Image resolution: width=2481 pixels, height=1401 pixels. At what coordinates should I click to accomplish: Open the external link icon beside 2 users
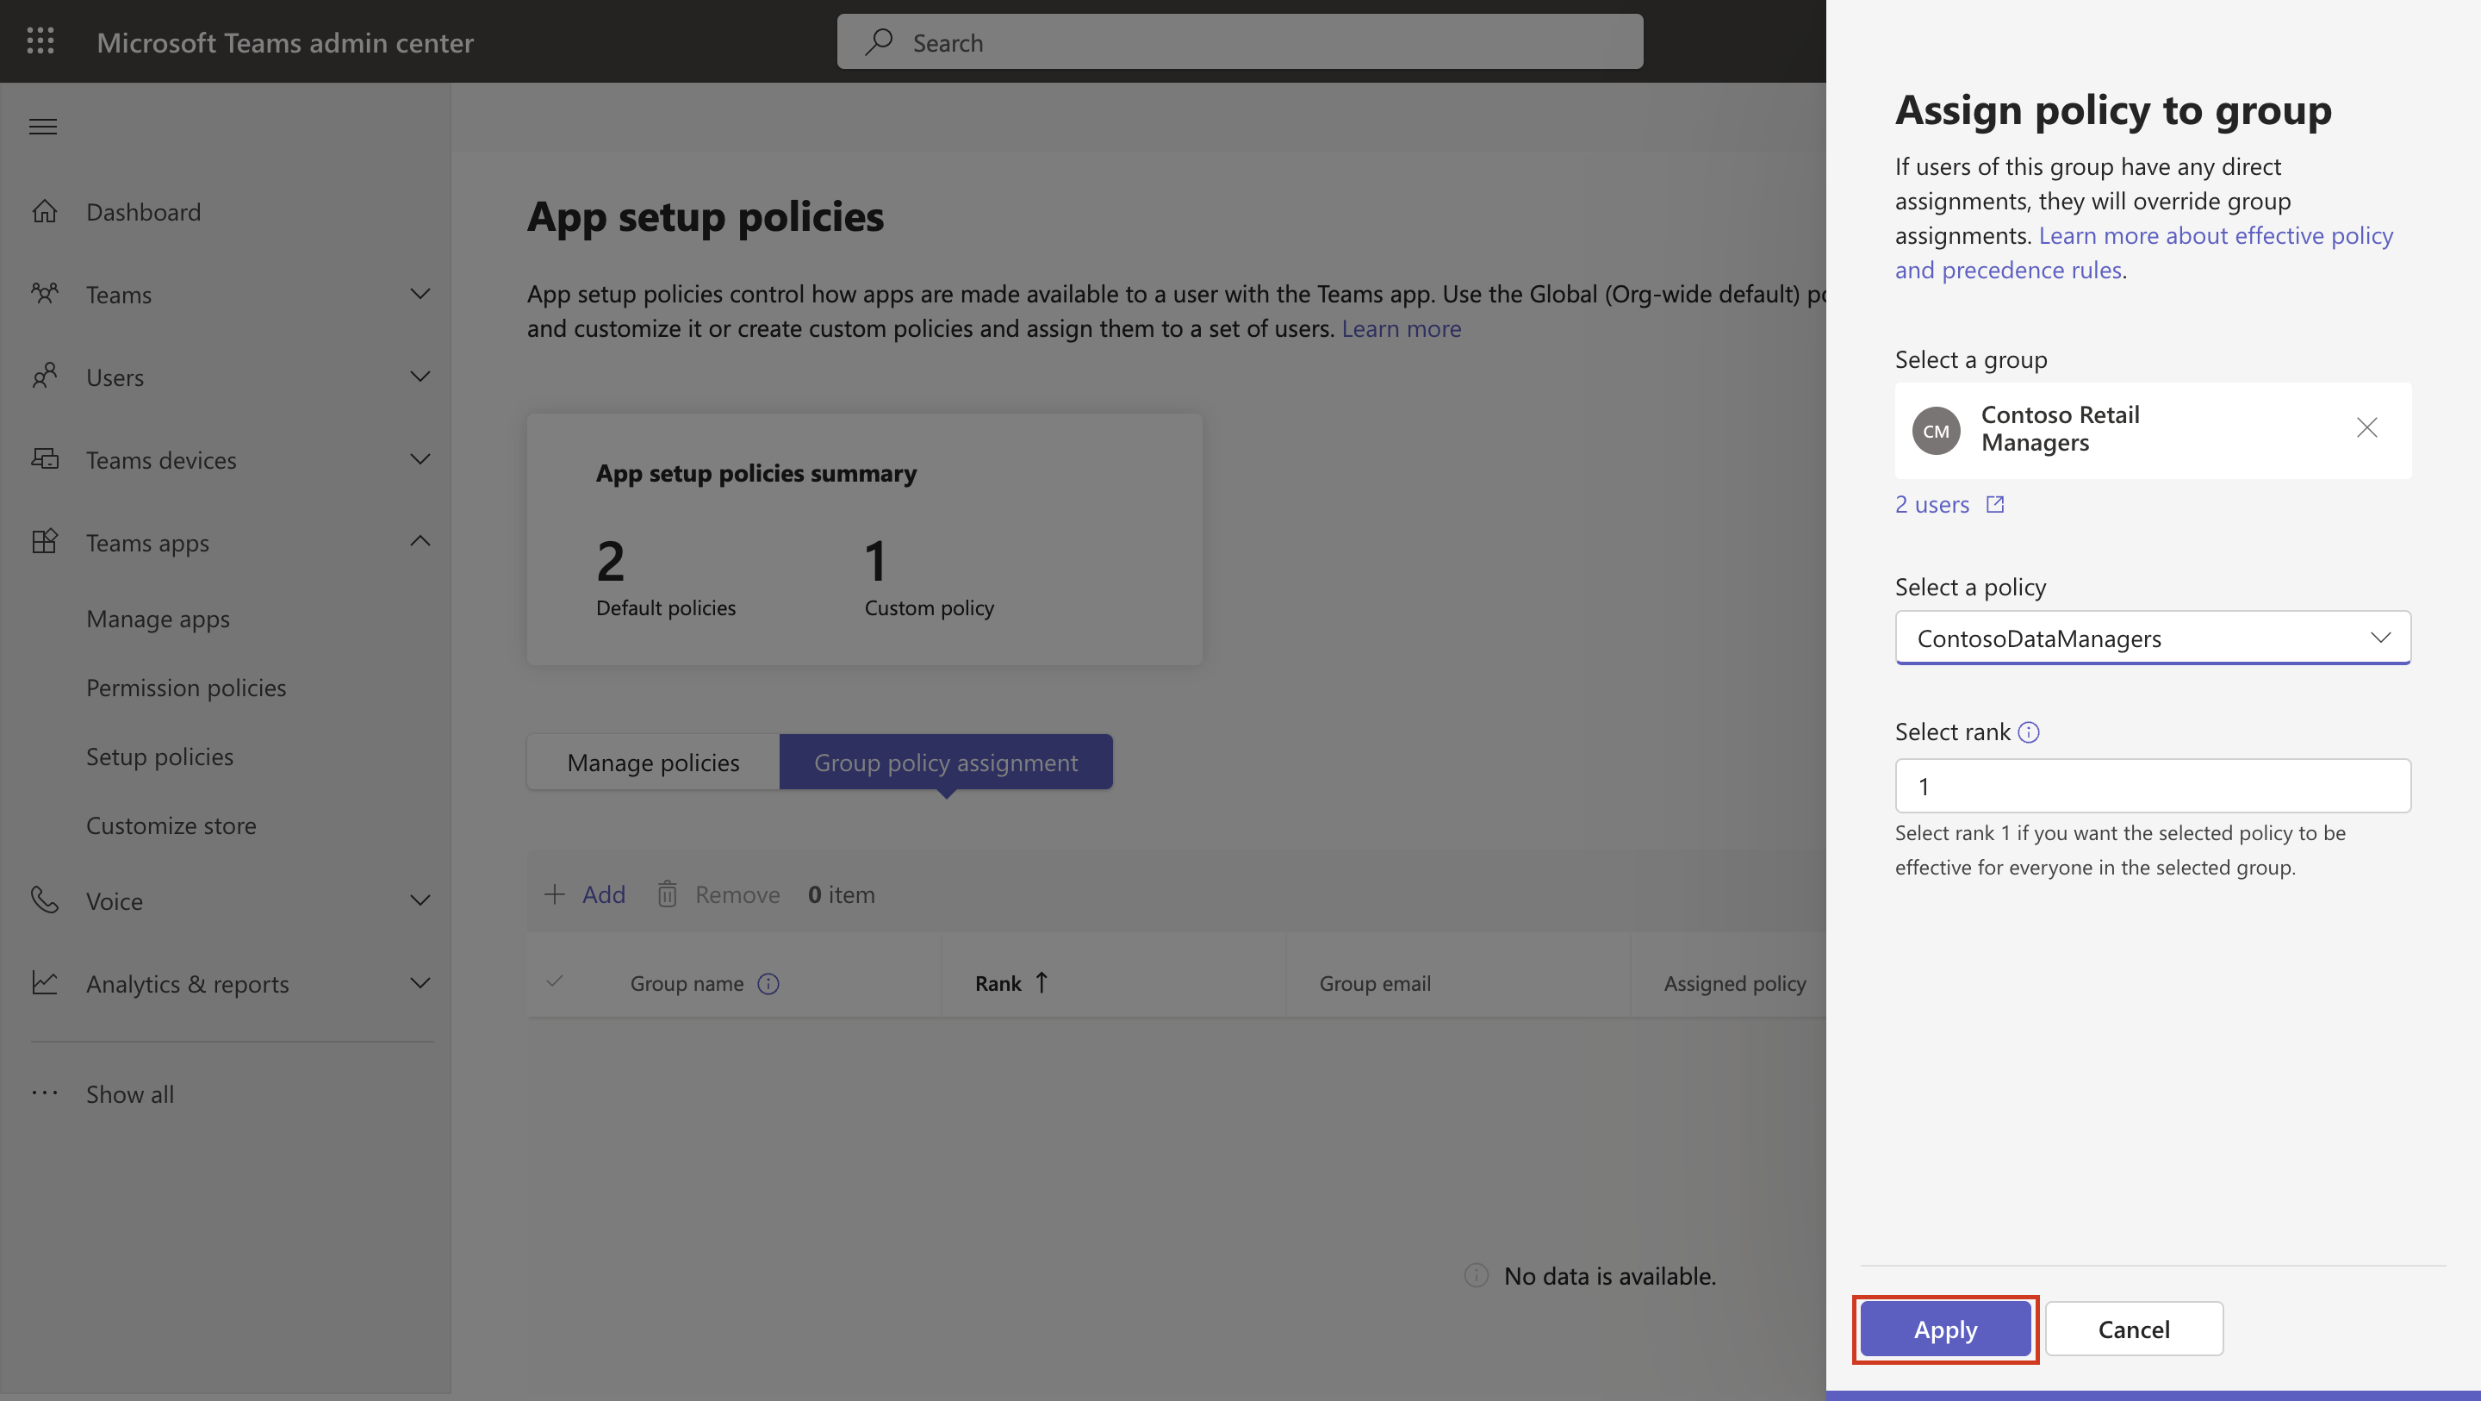point(1996,504)
